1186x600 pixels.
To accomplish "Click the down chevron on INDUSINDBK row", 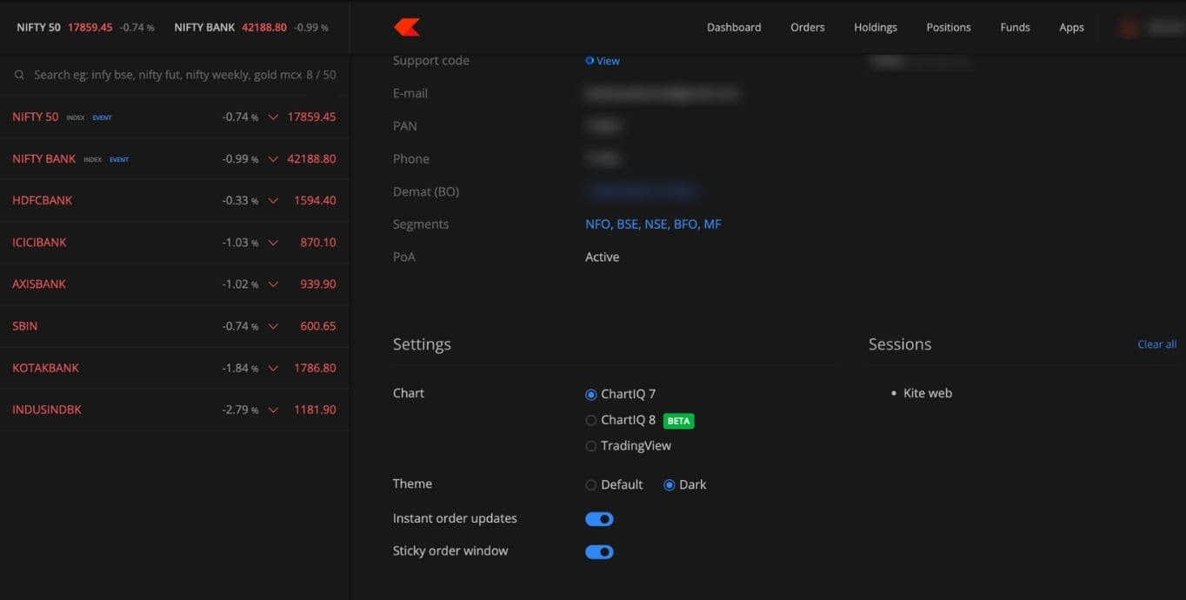I will coord(273,410).
